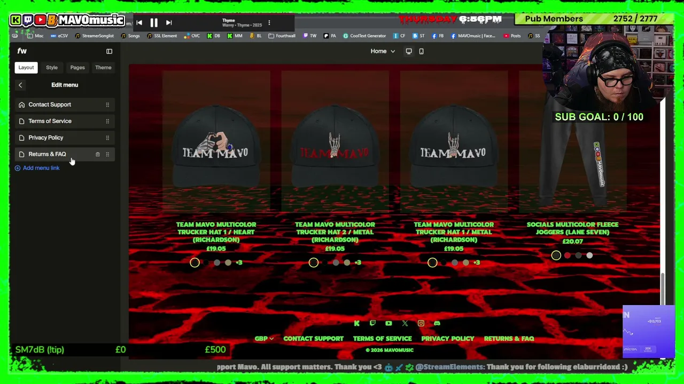The width and height of the screenshot is (684, 384).
Task: Choose the white swatch for Fleece Joggers
Action: 589,255
